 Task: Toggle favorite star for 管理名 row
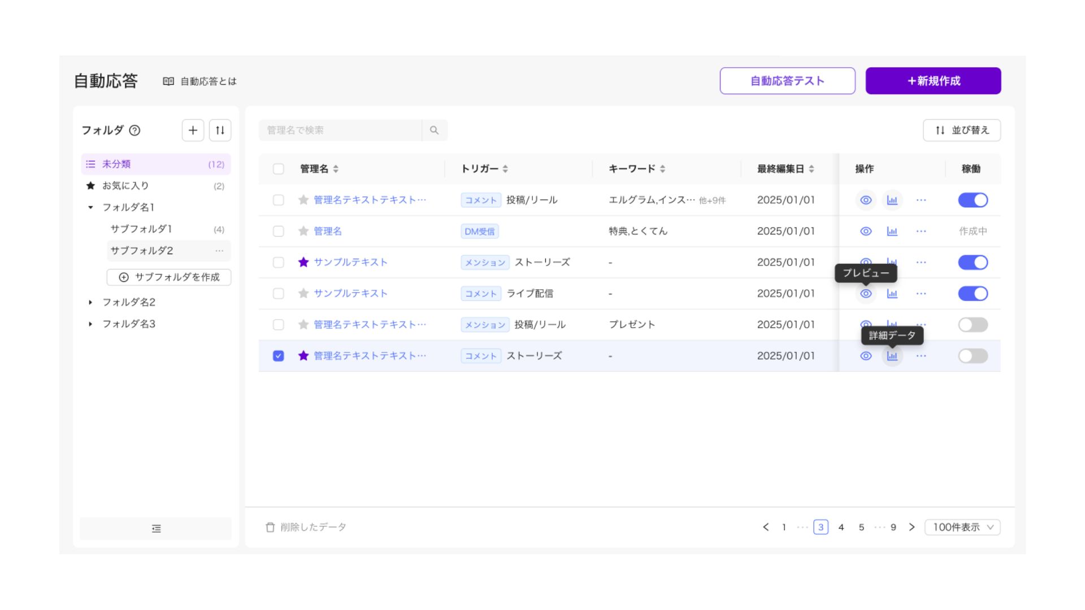click(303, 231)
